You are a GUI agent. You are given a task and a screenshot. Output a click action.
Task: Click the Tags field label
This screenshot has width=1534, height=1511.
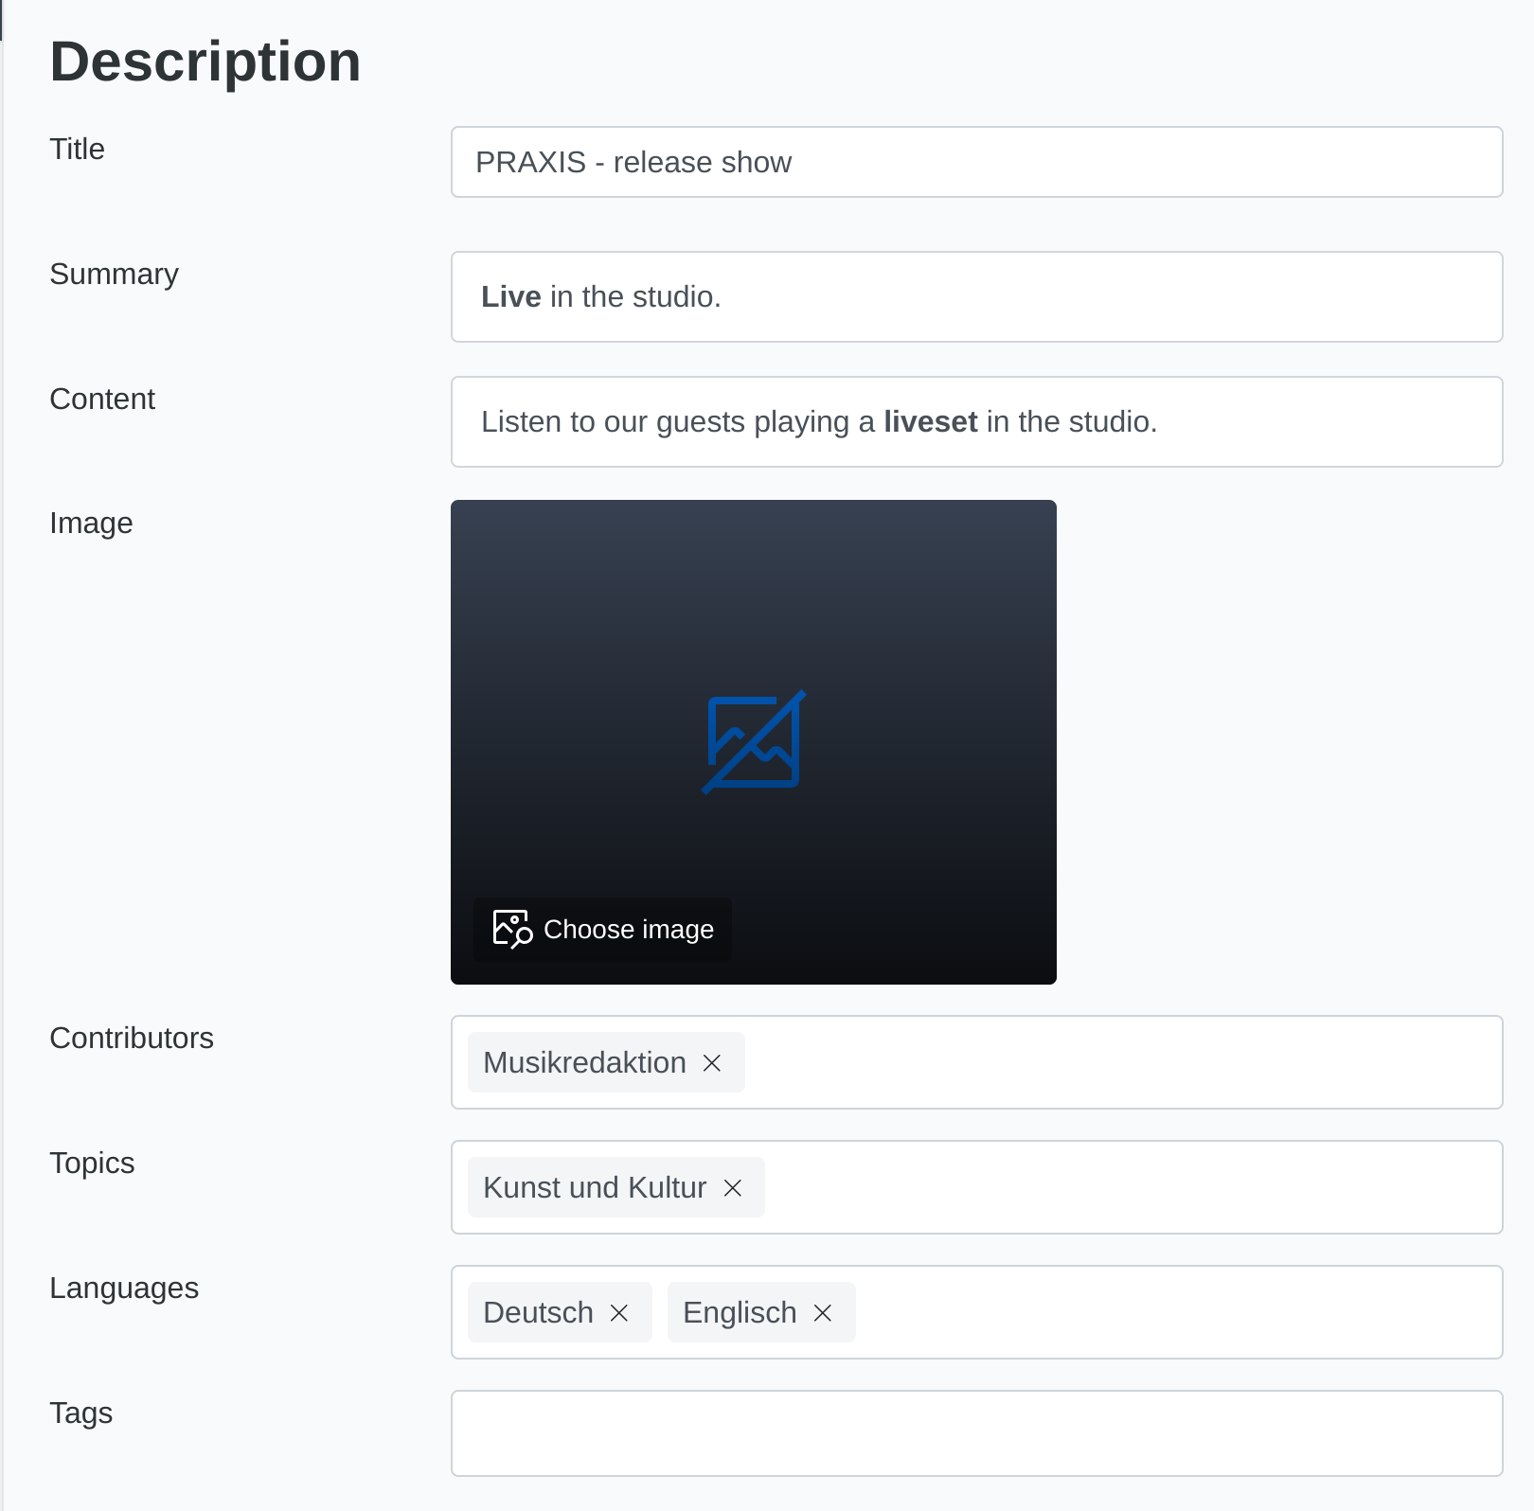coord(80,1413)
